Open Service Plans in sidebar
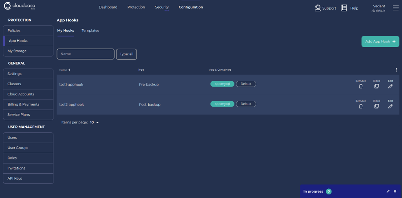Viewport: 402px width, 198px height. tap(28, 115)
